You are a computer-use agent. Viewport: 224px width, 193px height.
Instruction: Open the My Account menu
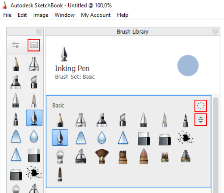point(96,15)
